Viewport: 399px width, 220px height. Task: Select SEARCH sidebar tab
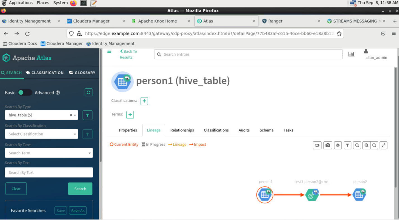point(11,73)
